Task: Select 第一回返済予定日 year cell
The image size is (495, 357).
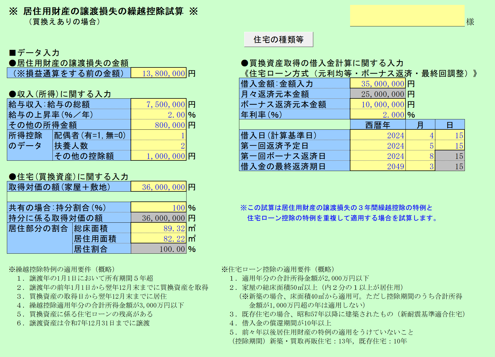Action: pyautogui.click(x=378, y=145)
